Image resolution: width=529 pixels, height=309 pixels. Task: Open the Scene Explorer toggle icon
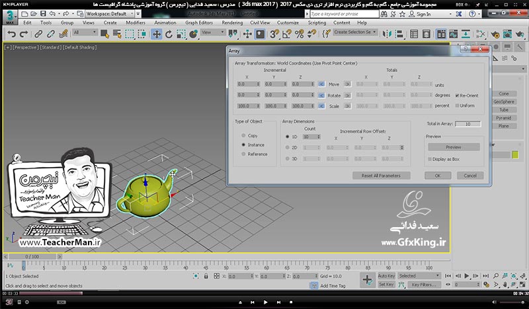(414, 34)
